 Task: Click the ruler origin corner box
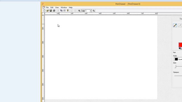click(43, 14)
